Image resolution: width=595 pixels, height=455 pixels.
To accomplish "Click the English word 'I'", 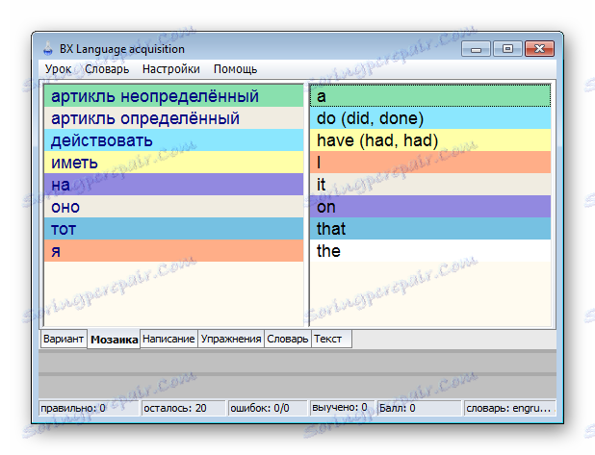I will coord(430,163).
